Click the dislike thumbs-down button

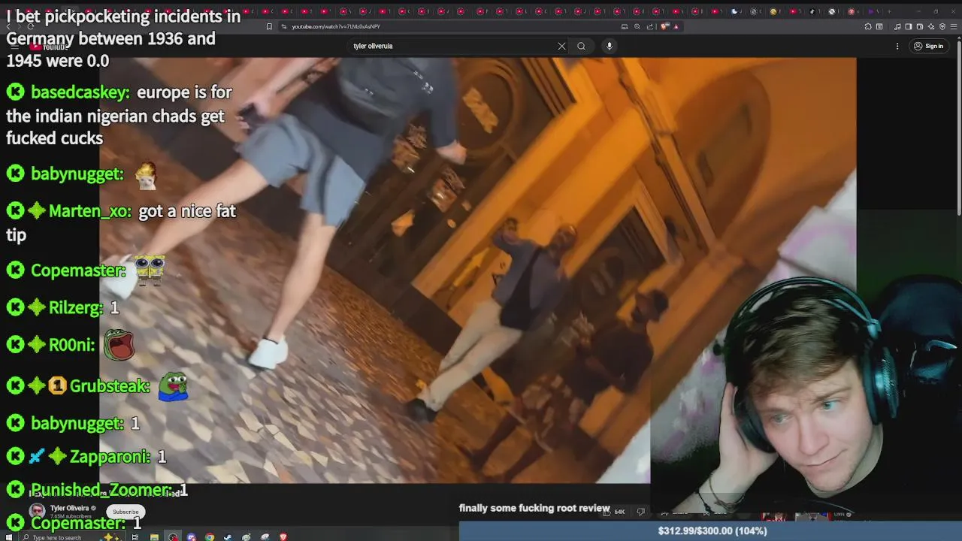click(x=641, y=512)
